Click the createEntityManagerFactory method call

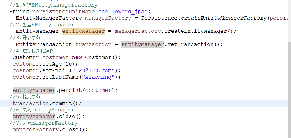(x=224, y=18)
